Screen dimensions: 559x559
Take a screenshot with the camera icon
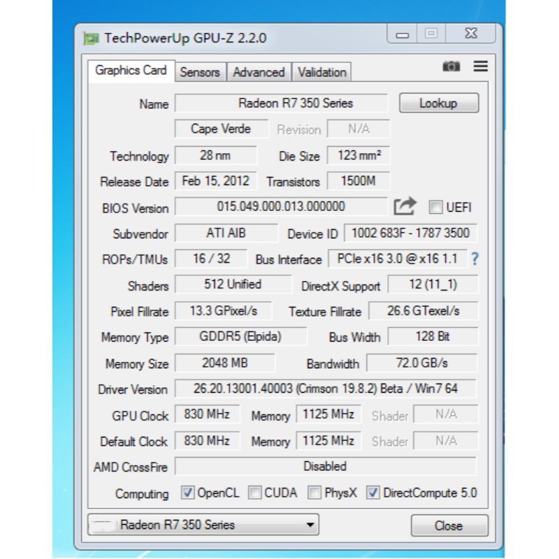click(x=451, y=66)
